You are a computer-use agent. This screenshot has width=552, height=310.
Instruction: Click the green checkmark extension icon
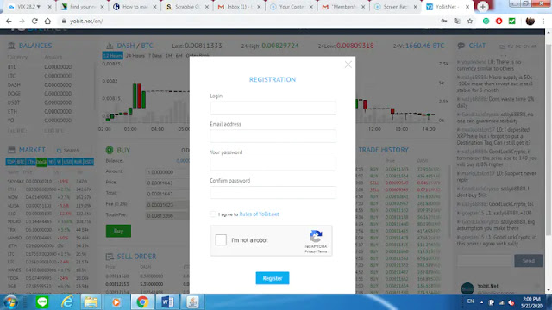[511, 21]
